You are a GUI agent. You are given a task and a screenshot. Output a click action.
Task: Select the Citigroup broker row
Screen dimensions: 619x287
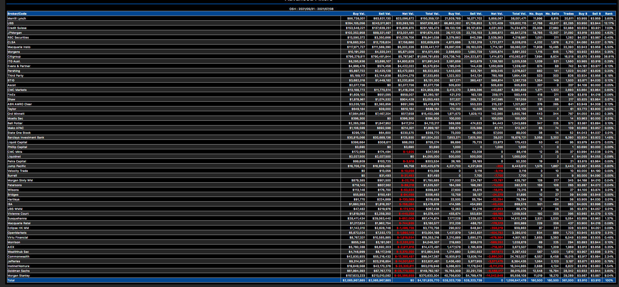311,57
